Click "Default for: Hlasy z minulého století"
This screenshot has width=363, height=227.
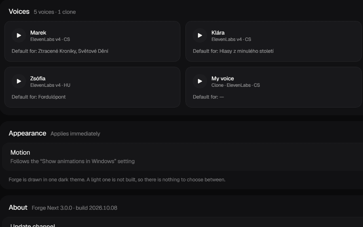click(x=233, y=51)
